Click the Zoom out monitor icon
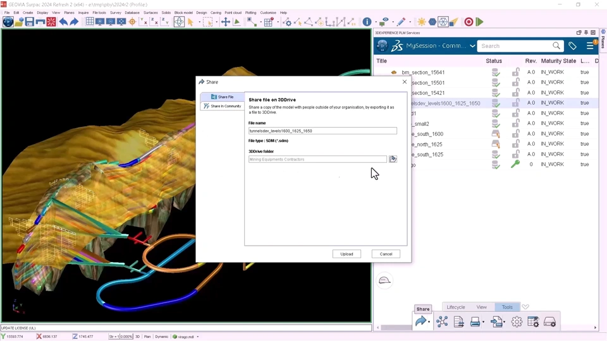This screenshot has width=607, height=341. pyautogui.click(x=111, y=21)
